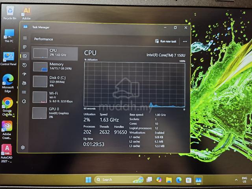Select the Control Panel desktop icon

[x=8, y=59]
